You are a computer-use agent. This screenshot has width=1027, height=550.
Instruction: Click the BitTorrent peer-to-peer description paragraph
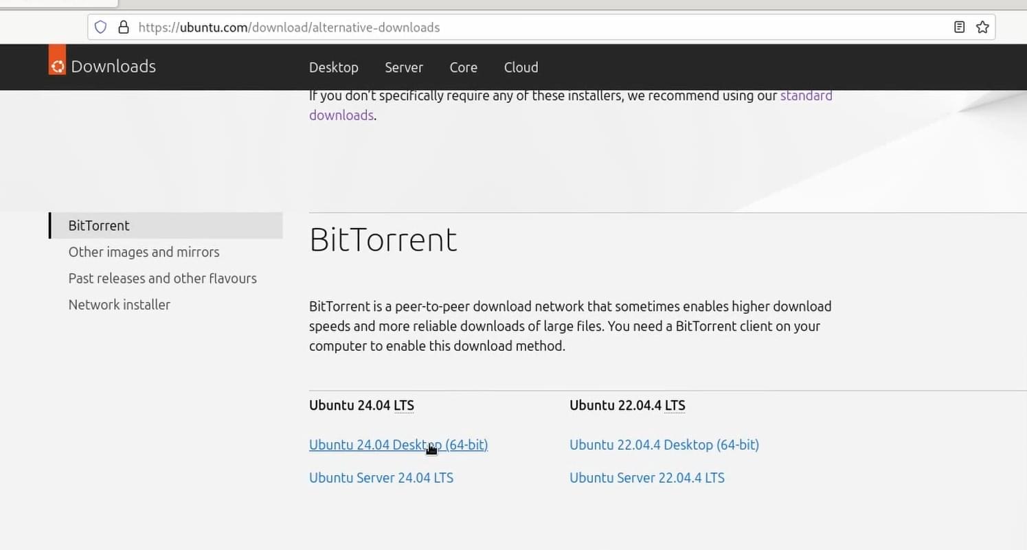point(570,326)
